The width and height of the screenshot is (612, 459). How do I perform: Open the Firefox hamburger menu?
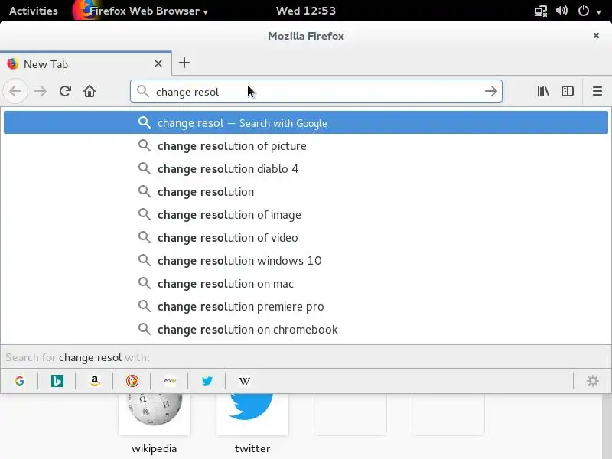tap(597, 91)
